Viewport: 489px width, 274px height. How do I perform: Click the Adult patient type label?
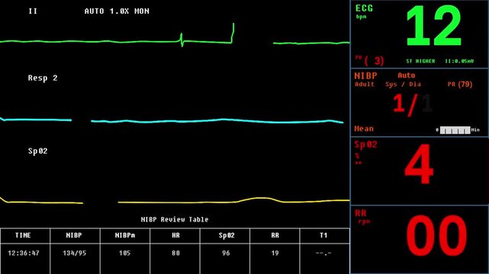tap(365, 84)
